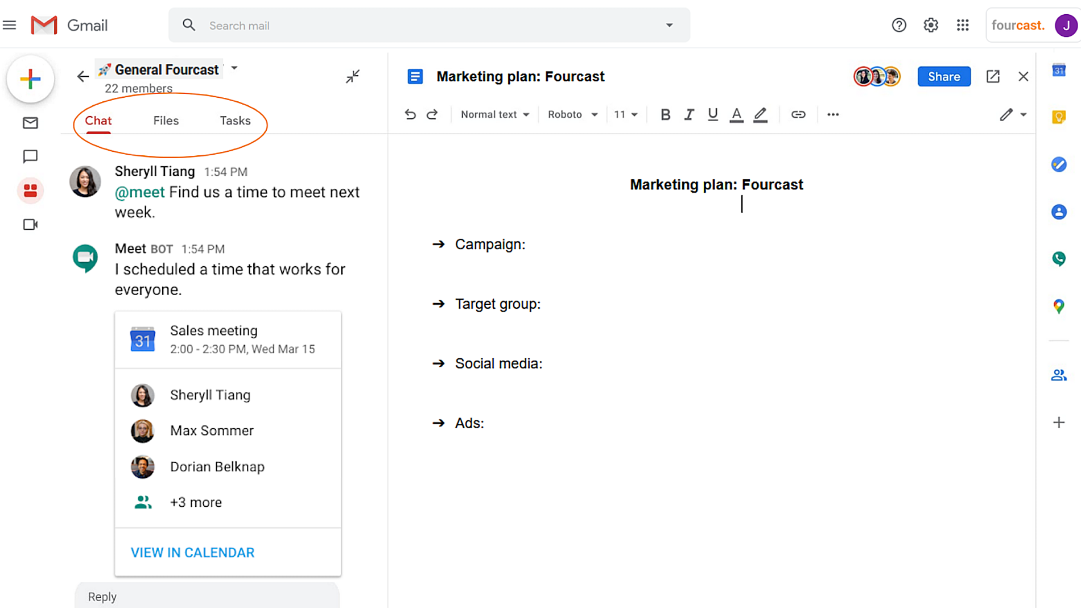Open Rooms icon in left sidebar
1081x608 pixels.
30,191
